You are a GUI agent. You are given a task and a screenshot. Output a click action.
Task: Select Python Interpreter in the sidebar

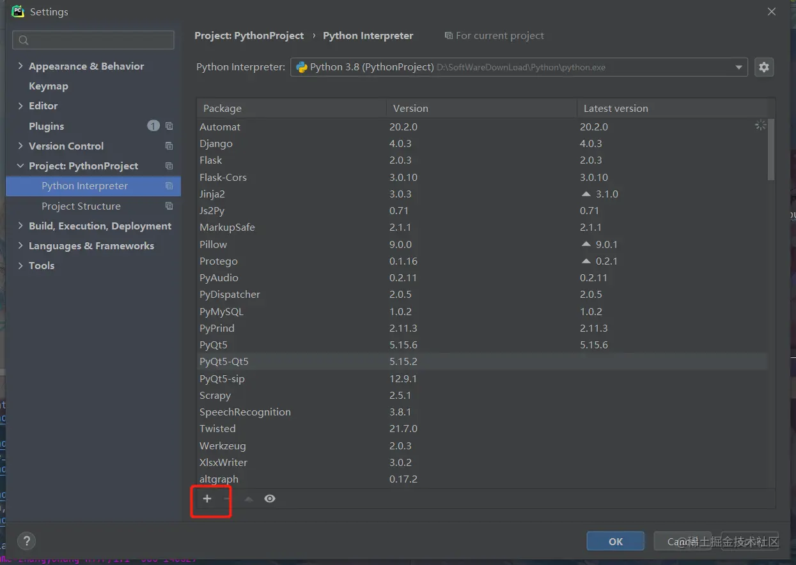pos(93,186)
